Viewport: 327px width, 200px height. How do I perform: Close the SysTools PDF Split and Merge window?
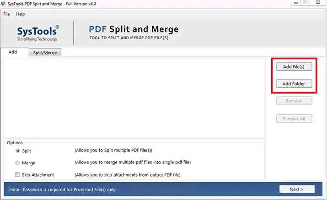tap(318, 2)
